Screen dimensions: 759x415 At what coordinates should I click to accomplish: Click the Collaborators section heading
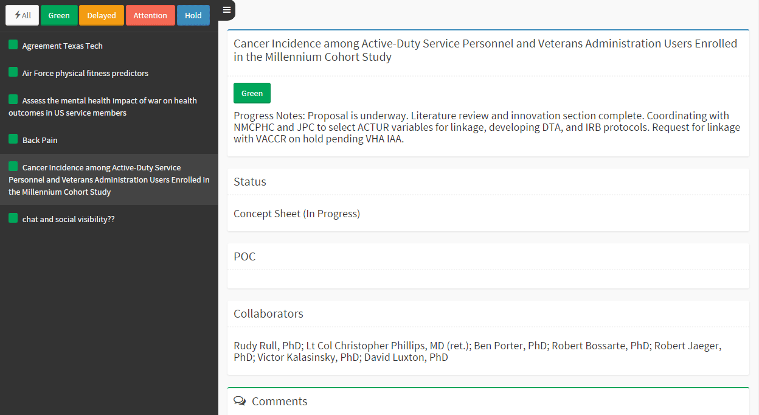click(x=268, y=313)
